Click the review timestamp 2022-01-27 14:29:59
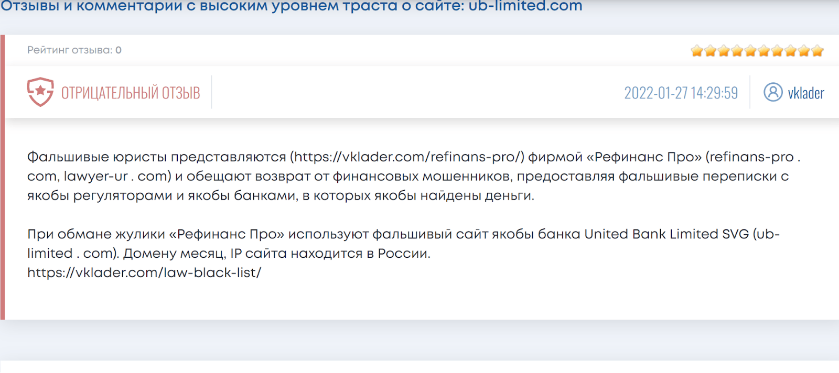 [x=681, y=93]
